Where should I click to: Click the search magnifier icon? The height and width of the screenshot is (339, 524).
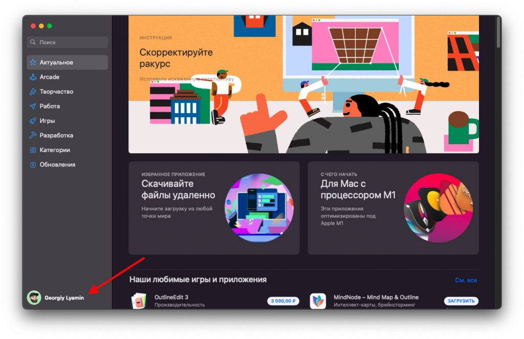(33, 42)
